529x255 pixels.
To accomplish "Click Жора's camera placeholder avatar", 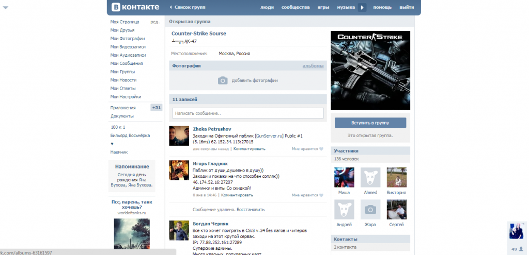I will [370, 210].
